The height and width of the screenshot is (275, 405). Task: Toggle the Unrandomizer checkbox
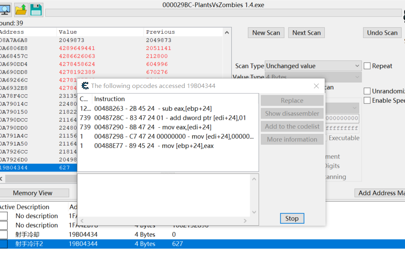coord(367,91)
